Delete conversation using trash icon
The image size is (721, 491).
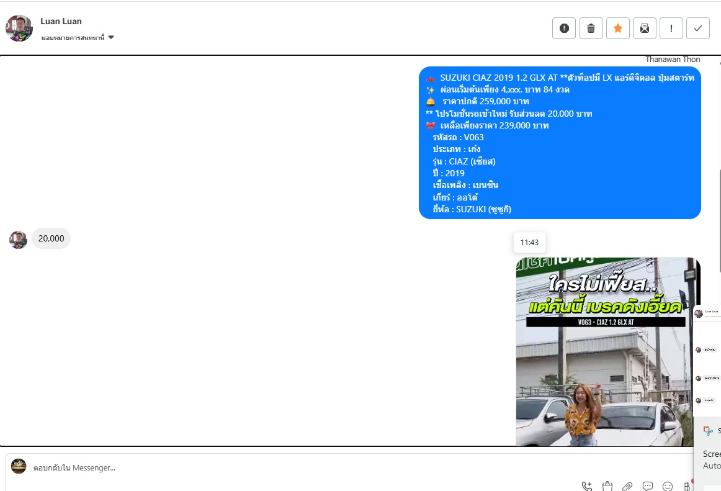(x=591, y=28)
